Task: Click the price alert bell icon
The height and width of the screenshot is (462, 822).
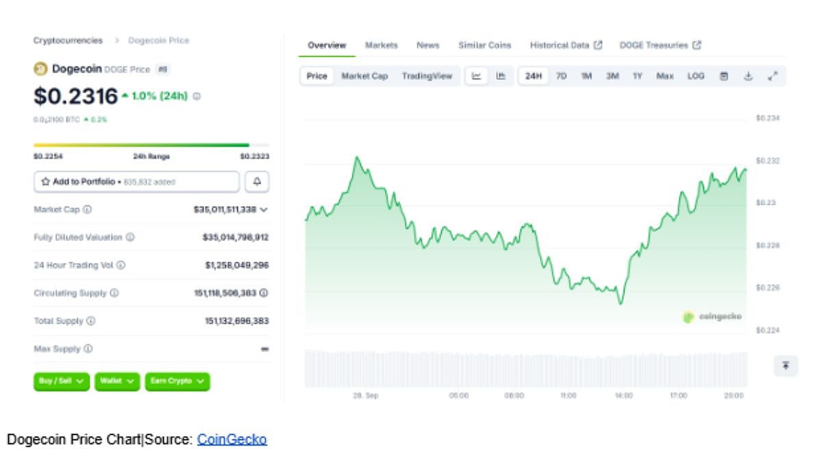Action: (x=257, y=182)
